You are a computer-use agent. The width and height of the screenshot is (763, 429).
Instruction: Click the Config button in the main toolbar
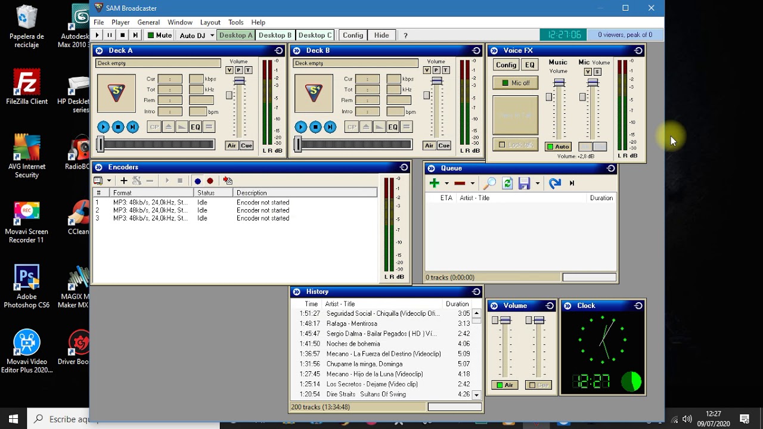coord(353,35)
